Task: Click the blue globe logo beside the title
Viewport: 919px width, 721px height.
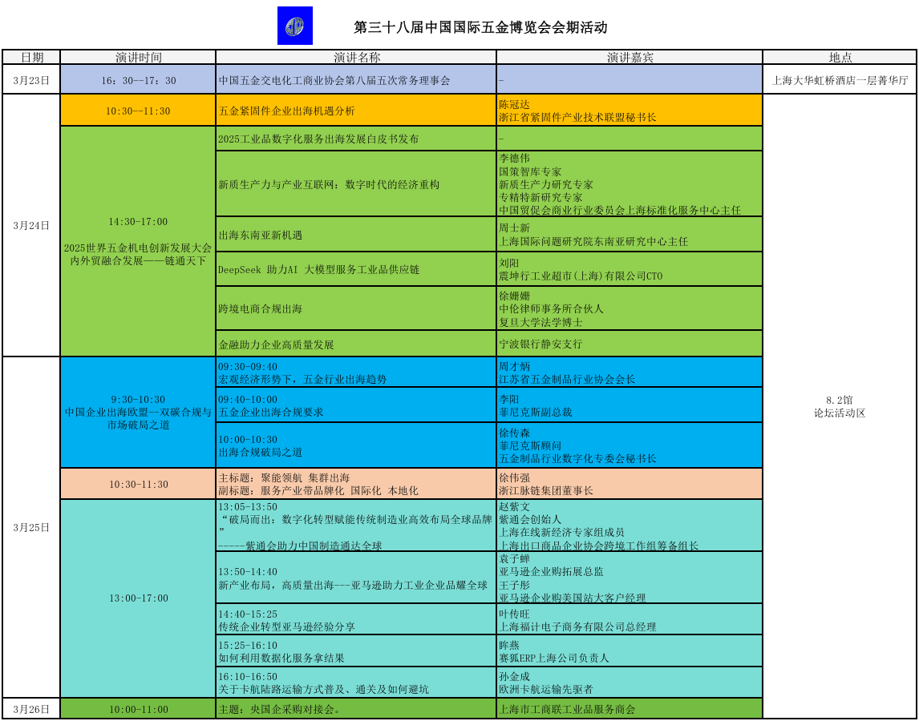Action: [295, 26]
